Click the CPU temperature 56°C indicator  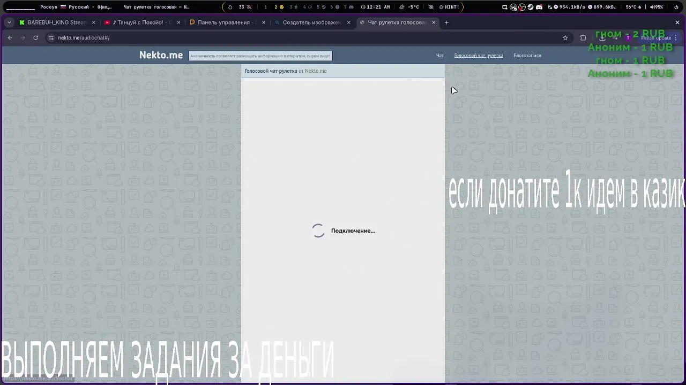click(633, 7)
